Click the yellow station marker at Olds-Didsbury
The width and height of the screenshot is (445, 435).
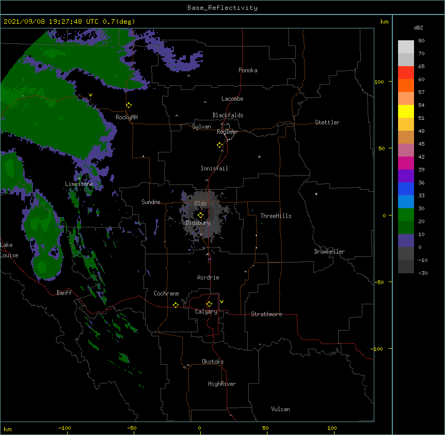200,215
